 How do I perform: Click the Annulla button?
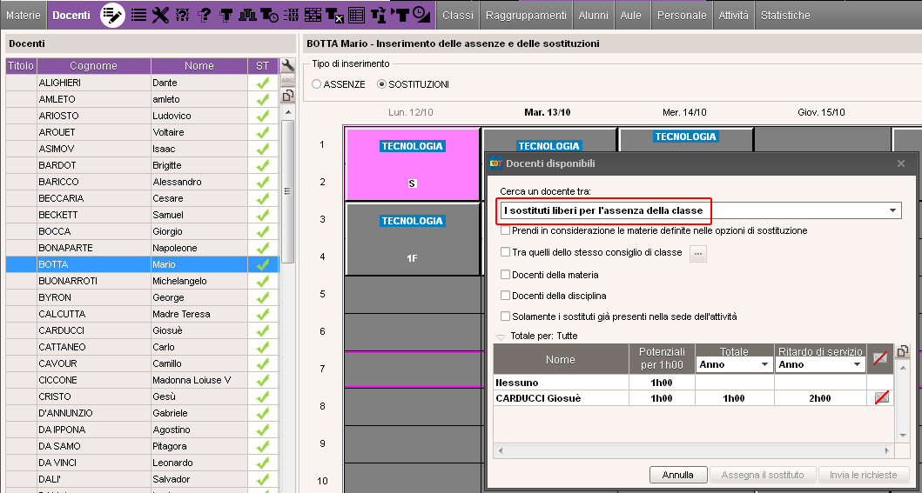click(678, 475)
